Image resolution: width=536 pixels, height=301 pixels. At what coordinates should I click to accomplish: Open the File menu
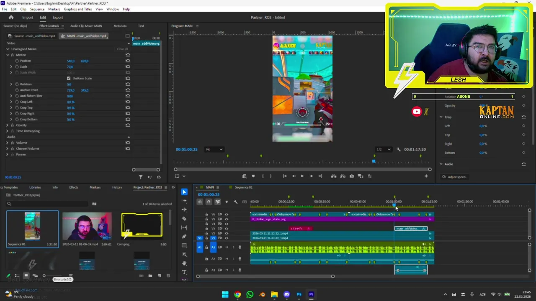4,9
